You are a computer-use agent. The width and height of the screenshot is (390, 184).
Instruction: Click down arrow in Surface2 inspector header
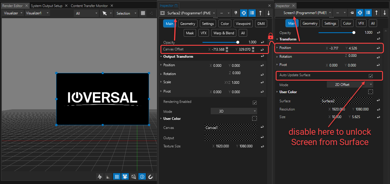[269, 13]
